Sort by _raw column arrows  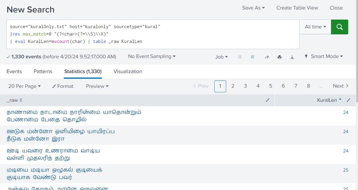(21, 100)
